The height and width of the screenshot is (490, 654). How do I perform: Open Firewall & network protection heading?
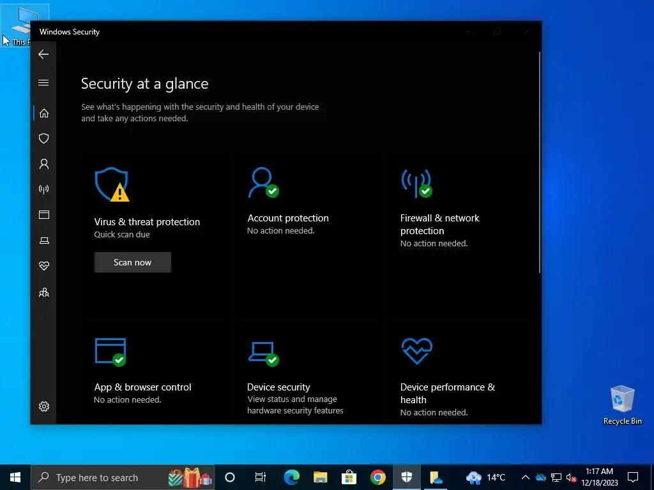click(x=439, y=224)
